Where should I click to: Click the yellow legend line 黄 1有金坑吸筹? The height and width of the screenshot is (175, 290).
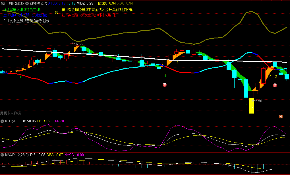[97, 10]
